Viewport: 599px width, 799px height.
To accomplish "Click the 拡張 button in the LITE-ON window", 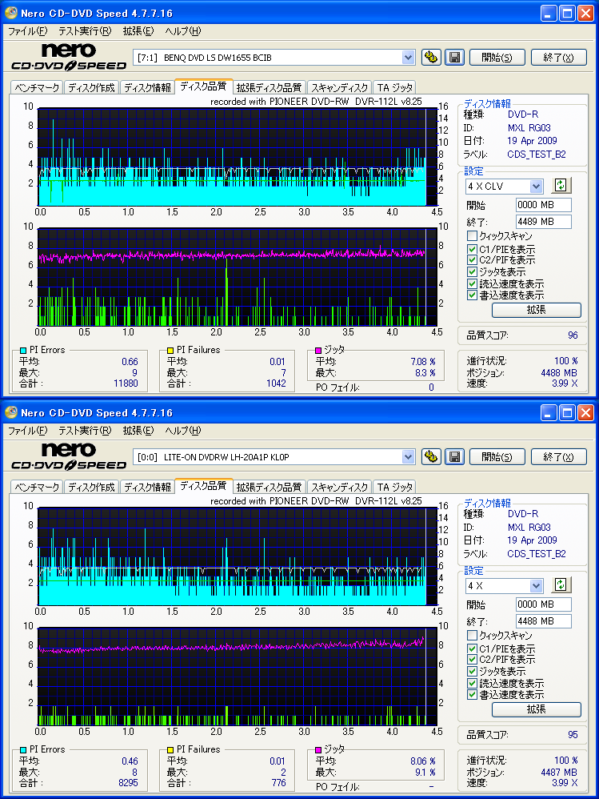I will 536,709.
